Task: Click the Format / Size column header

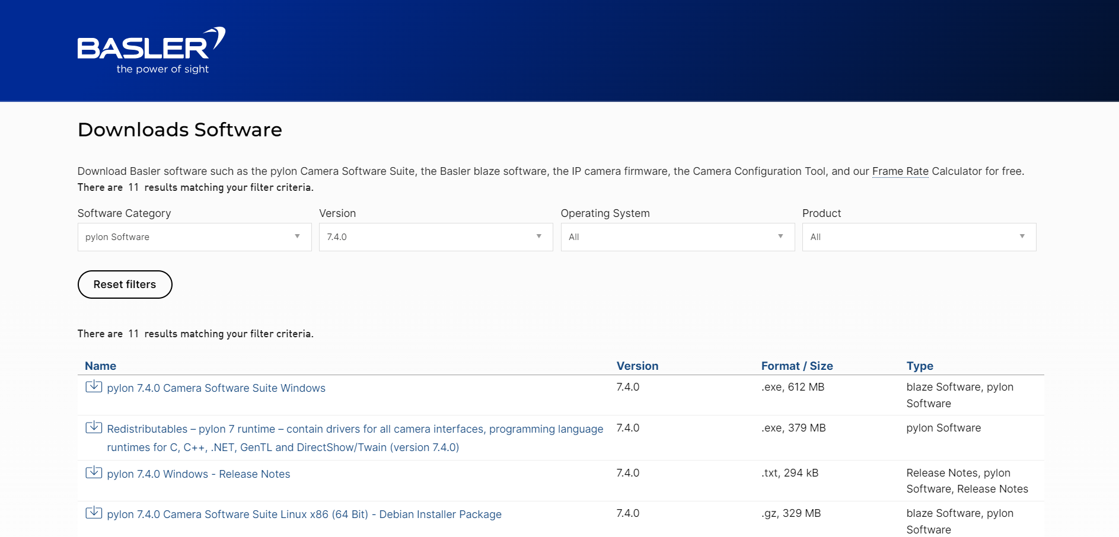Action: tap(797, 366)
